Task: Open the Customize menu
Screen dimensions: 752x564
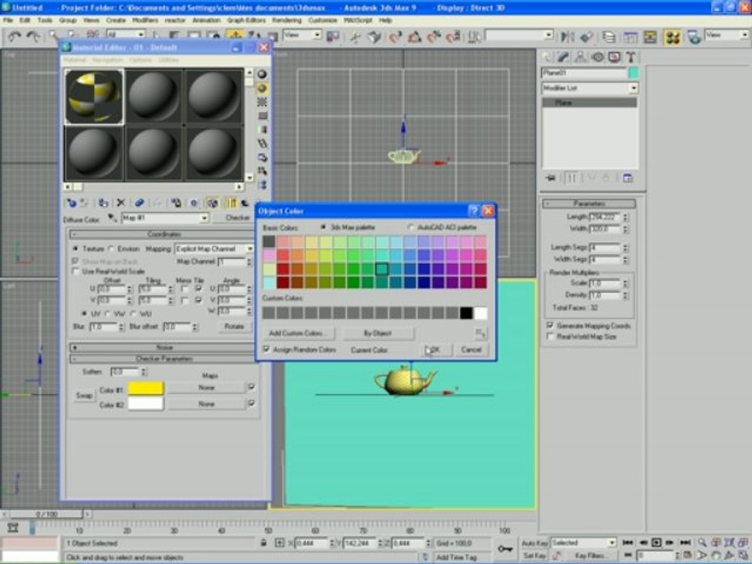Action: [x=322, y=20]
